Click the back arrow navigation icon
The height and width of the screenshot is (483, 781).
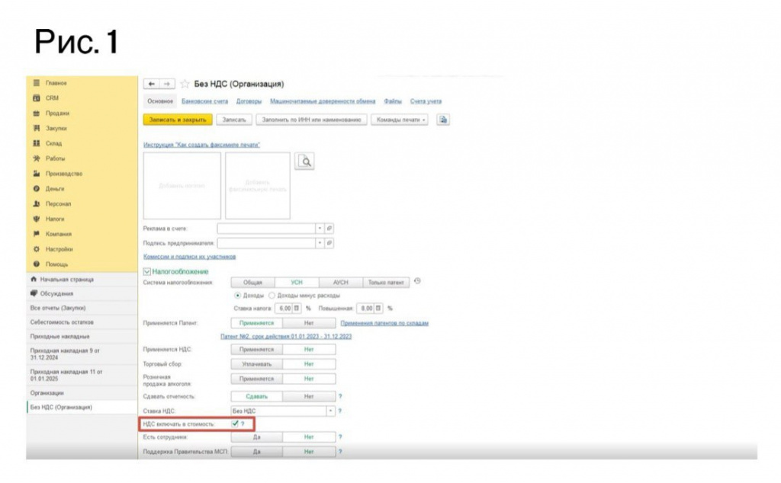click(x=152, y=84)
